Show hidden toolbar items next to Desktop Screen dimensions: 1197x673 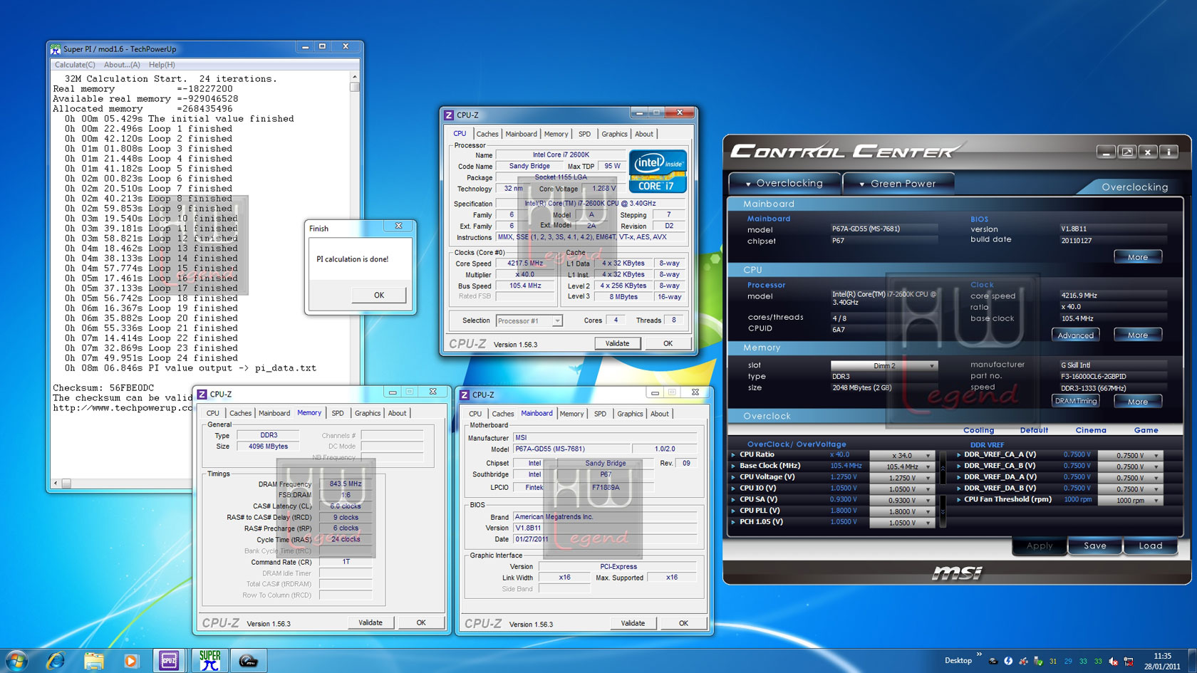(979, 654)
